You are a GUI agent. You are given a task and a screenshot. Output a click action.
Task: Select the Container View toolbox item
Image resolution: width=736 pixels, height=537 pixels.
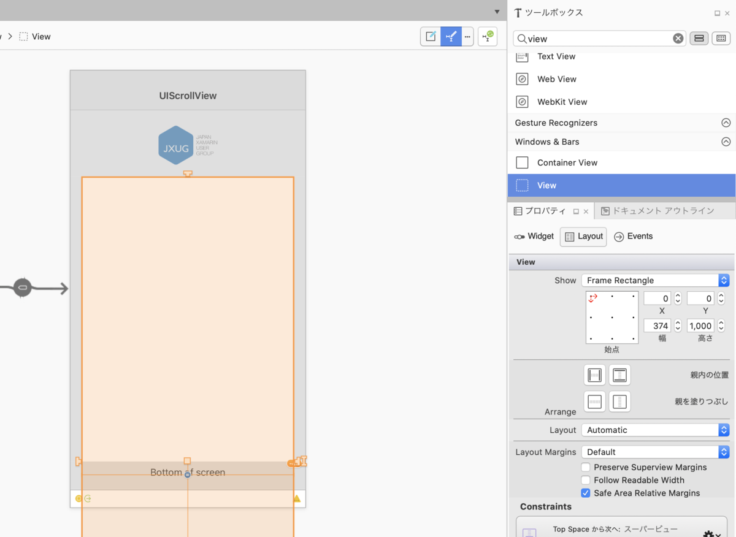(x=622, y=162)
